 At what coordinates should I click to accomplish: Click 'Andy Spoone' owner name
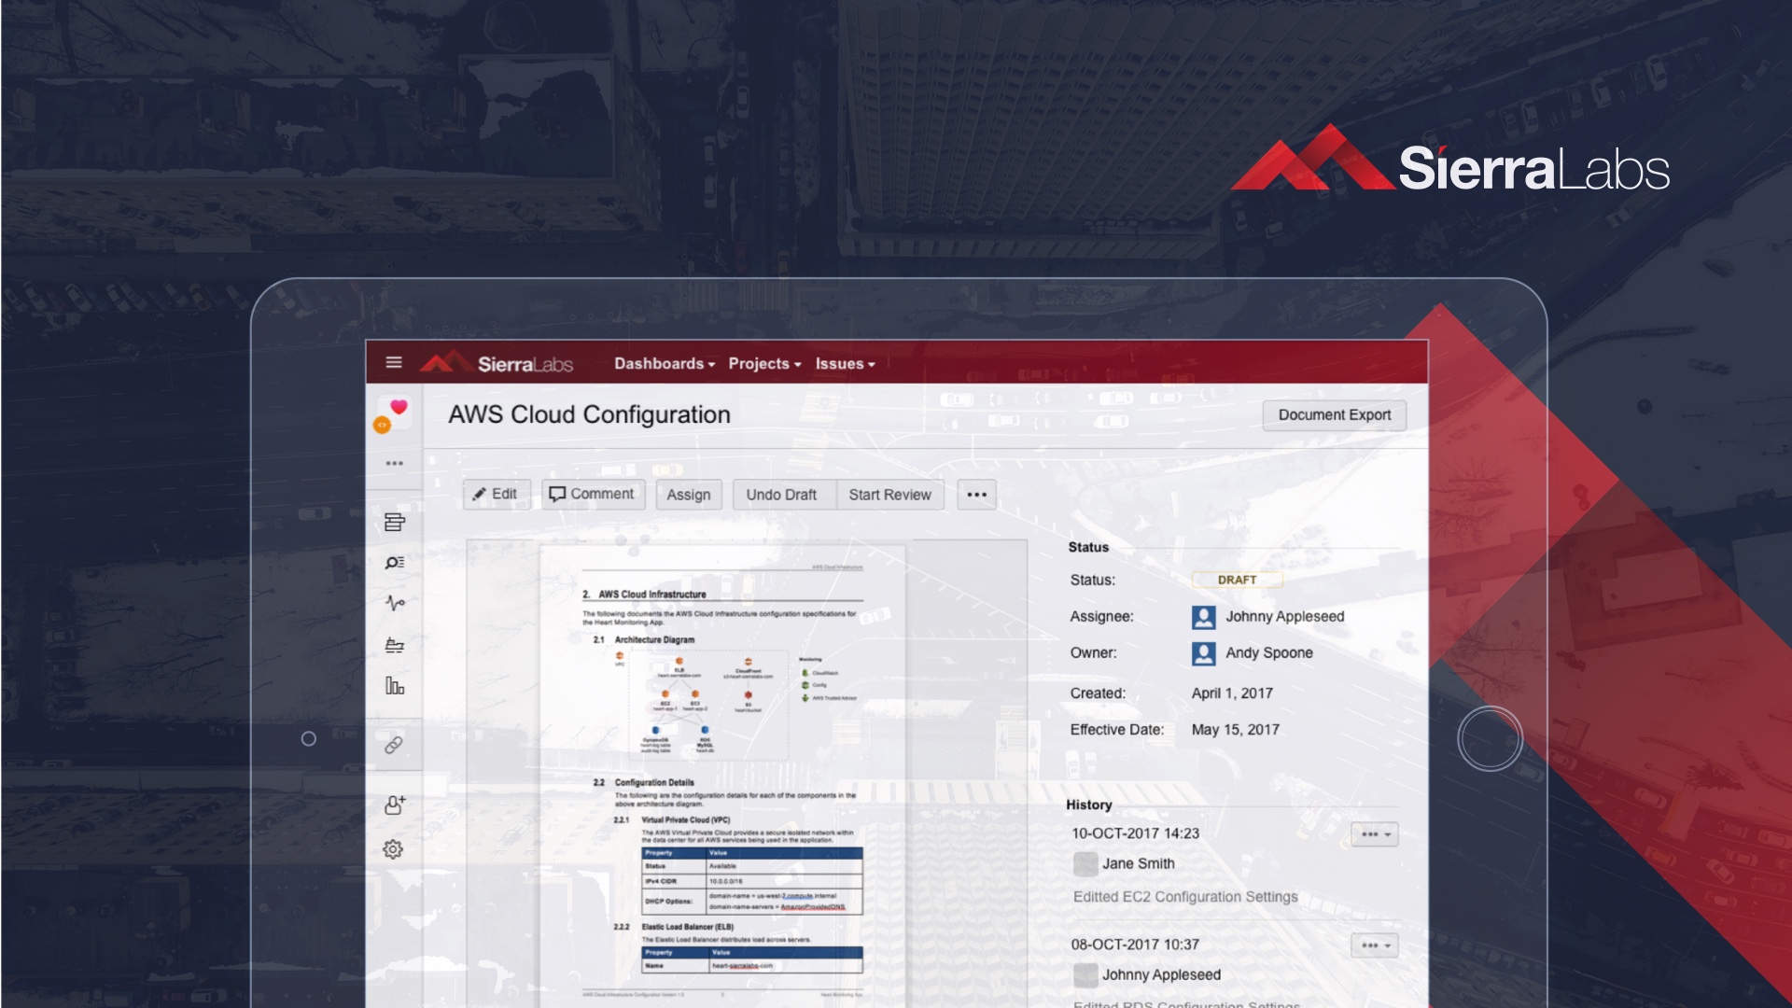pos(1269,653)
